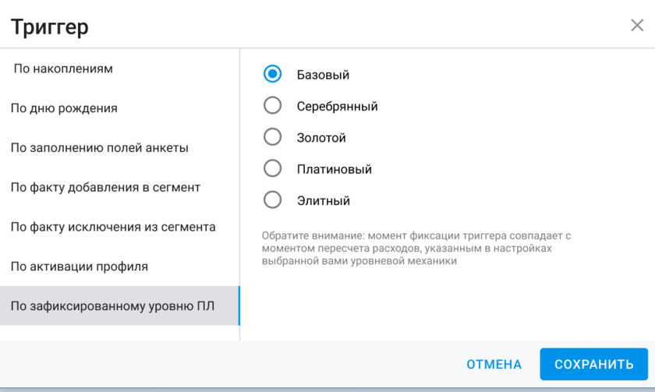Choose 'По заполнению полей анкеты' trigger
655x392 pixels.
(x=100, y=148)
